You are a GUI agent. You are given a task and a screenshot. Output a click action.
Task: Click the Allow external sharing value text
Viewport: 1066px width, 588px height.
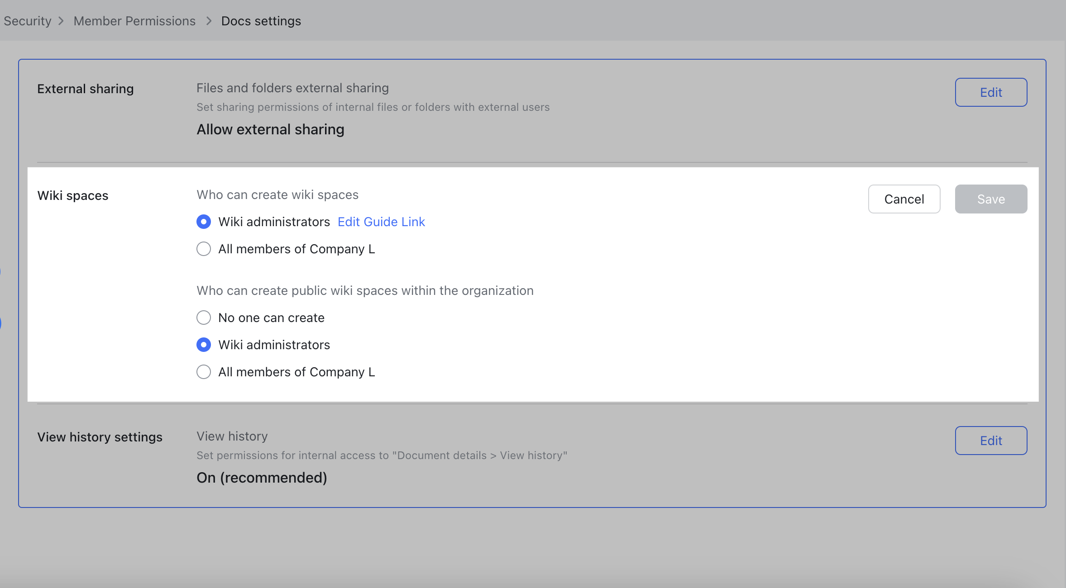270,129
